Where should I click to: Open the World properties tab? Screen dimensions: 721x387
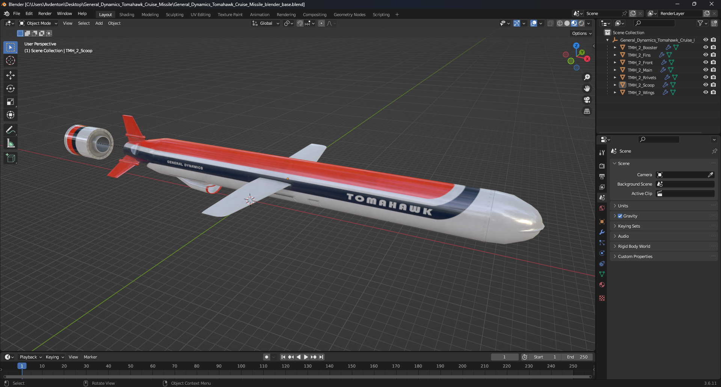tap(602, 208)
